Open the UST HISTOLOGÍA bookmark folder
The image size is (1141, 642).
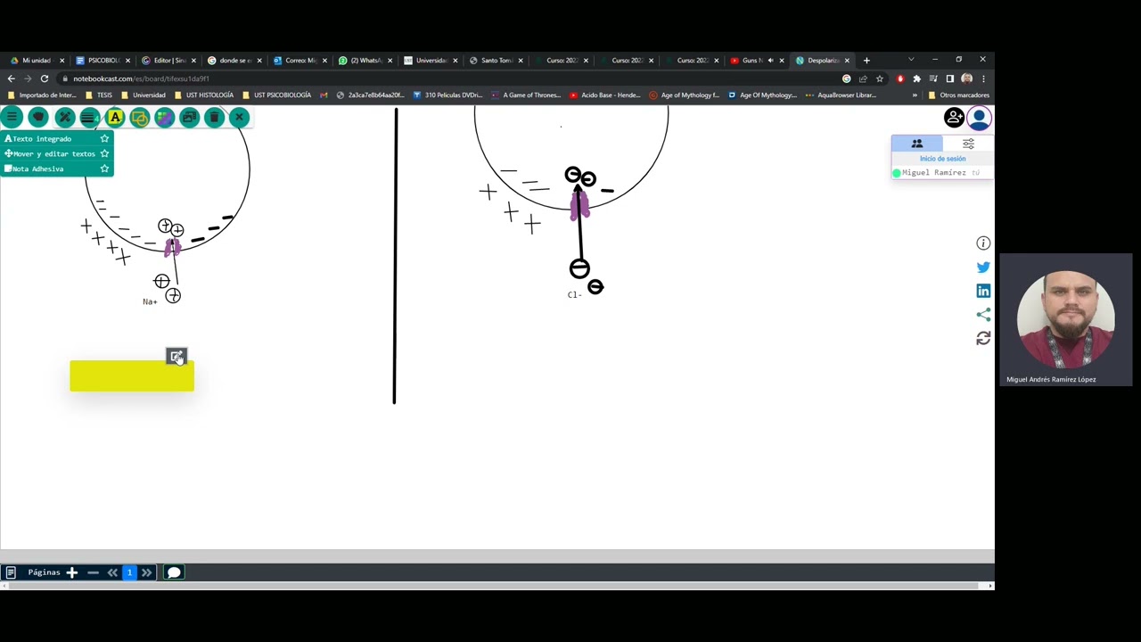click(204, 95)
